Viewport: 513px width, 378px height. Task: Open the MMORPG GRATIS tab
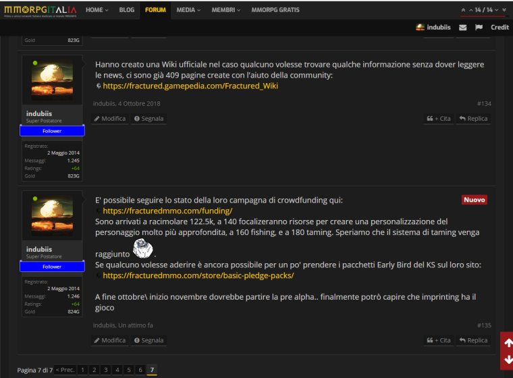[275, 10]
